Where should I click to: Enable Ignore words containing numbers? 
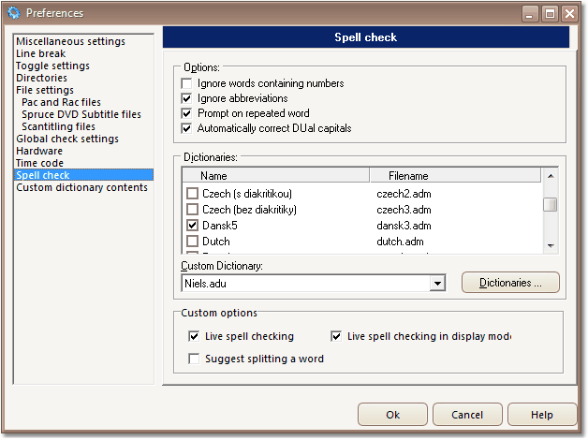[x=186, y=83]
